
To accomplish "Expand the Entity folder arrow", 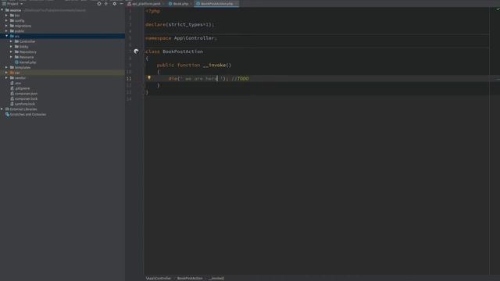I will coord(12,47).
